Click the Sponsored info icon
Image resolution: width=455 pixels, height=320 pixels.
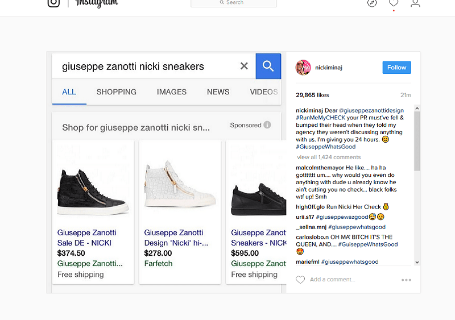click(267, 124)
